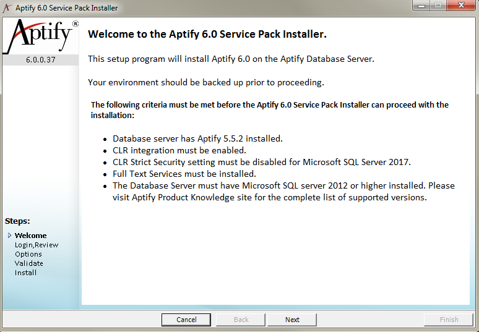
Task: Cancel the service pack installation
Action: click(186, 320)
